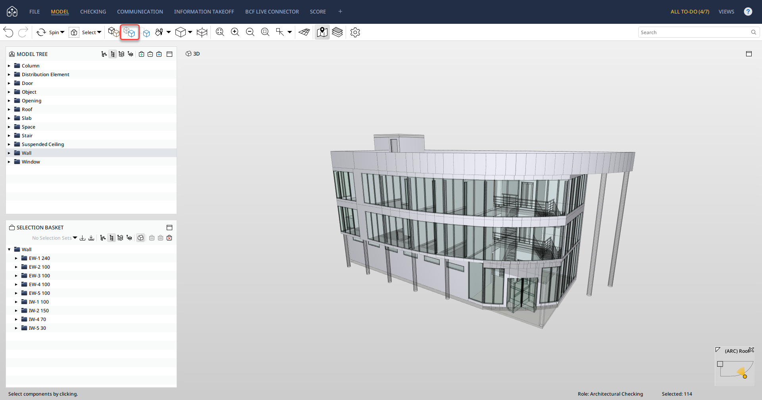The width and height of the screenshot is (762, 400).
Task: Switch Model Tree to containment hierarchy mode
Action: coord(104,54)
